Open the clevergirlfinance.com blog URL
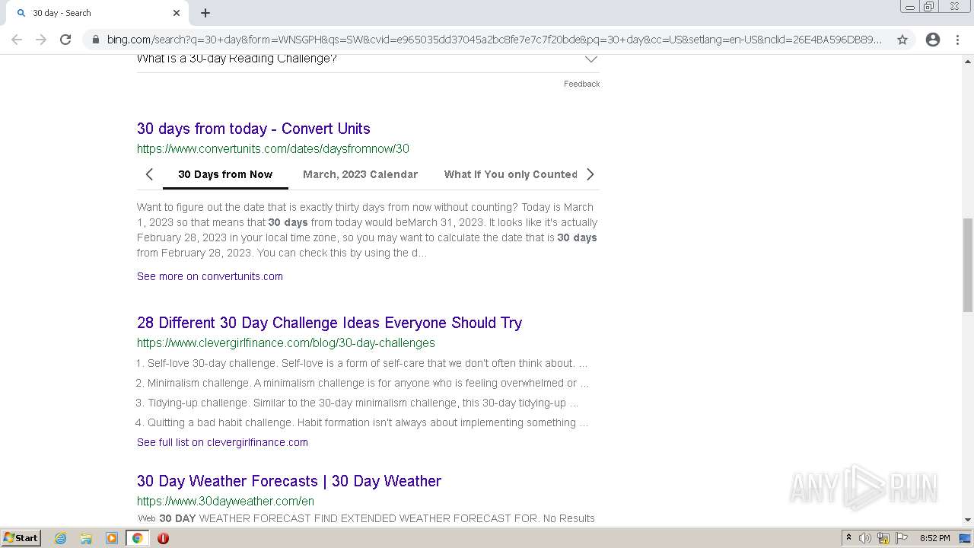Screen dimensions: 974x548 point(286,342)
